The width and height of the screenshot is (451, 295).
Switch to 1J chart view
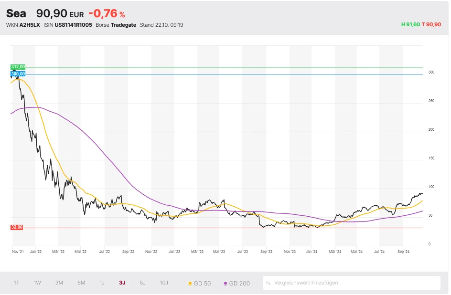(102, 283)
